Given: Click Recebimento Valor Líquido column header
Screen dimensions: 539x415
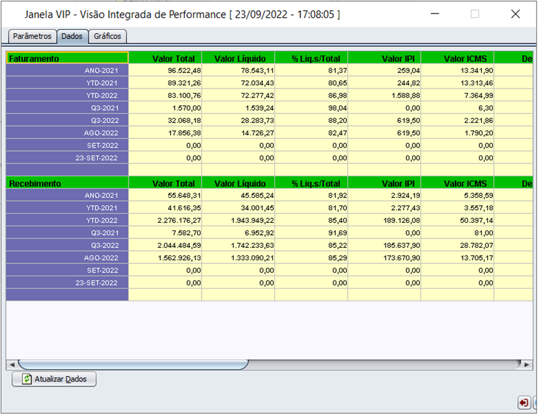Looking at the screenshot, I should (238, 183).
